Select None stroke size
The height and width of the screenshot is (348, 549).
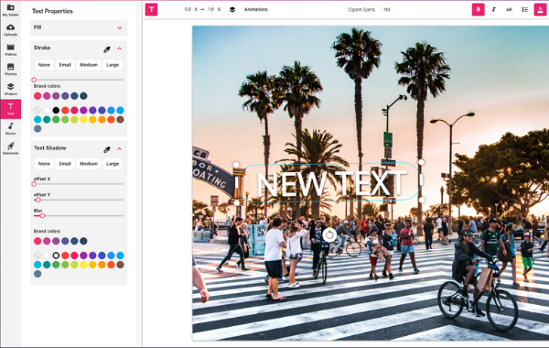pos(44,65)
